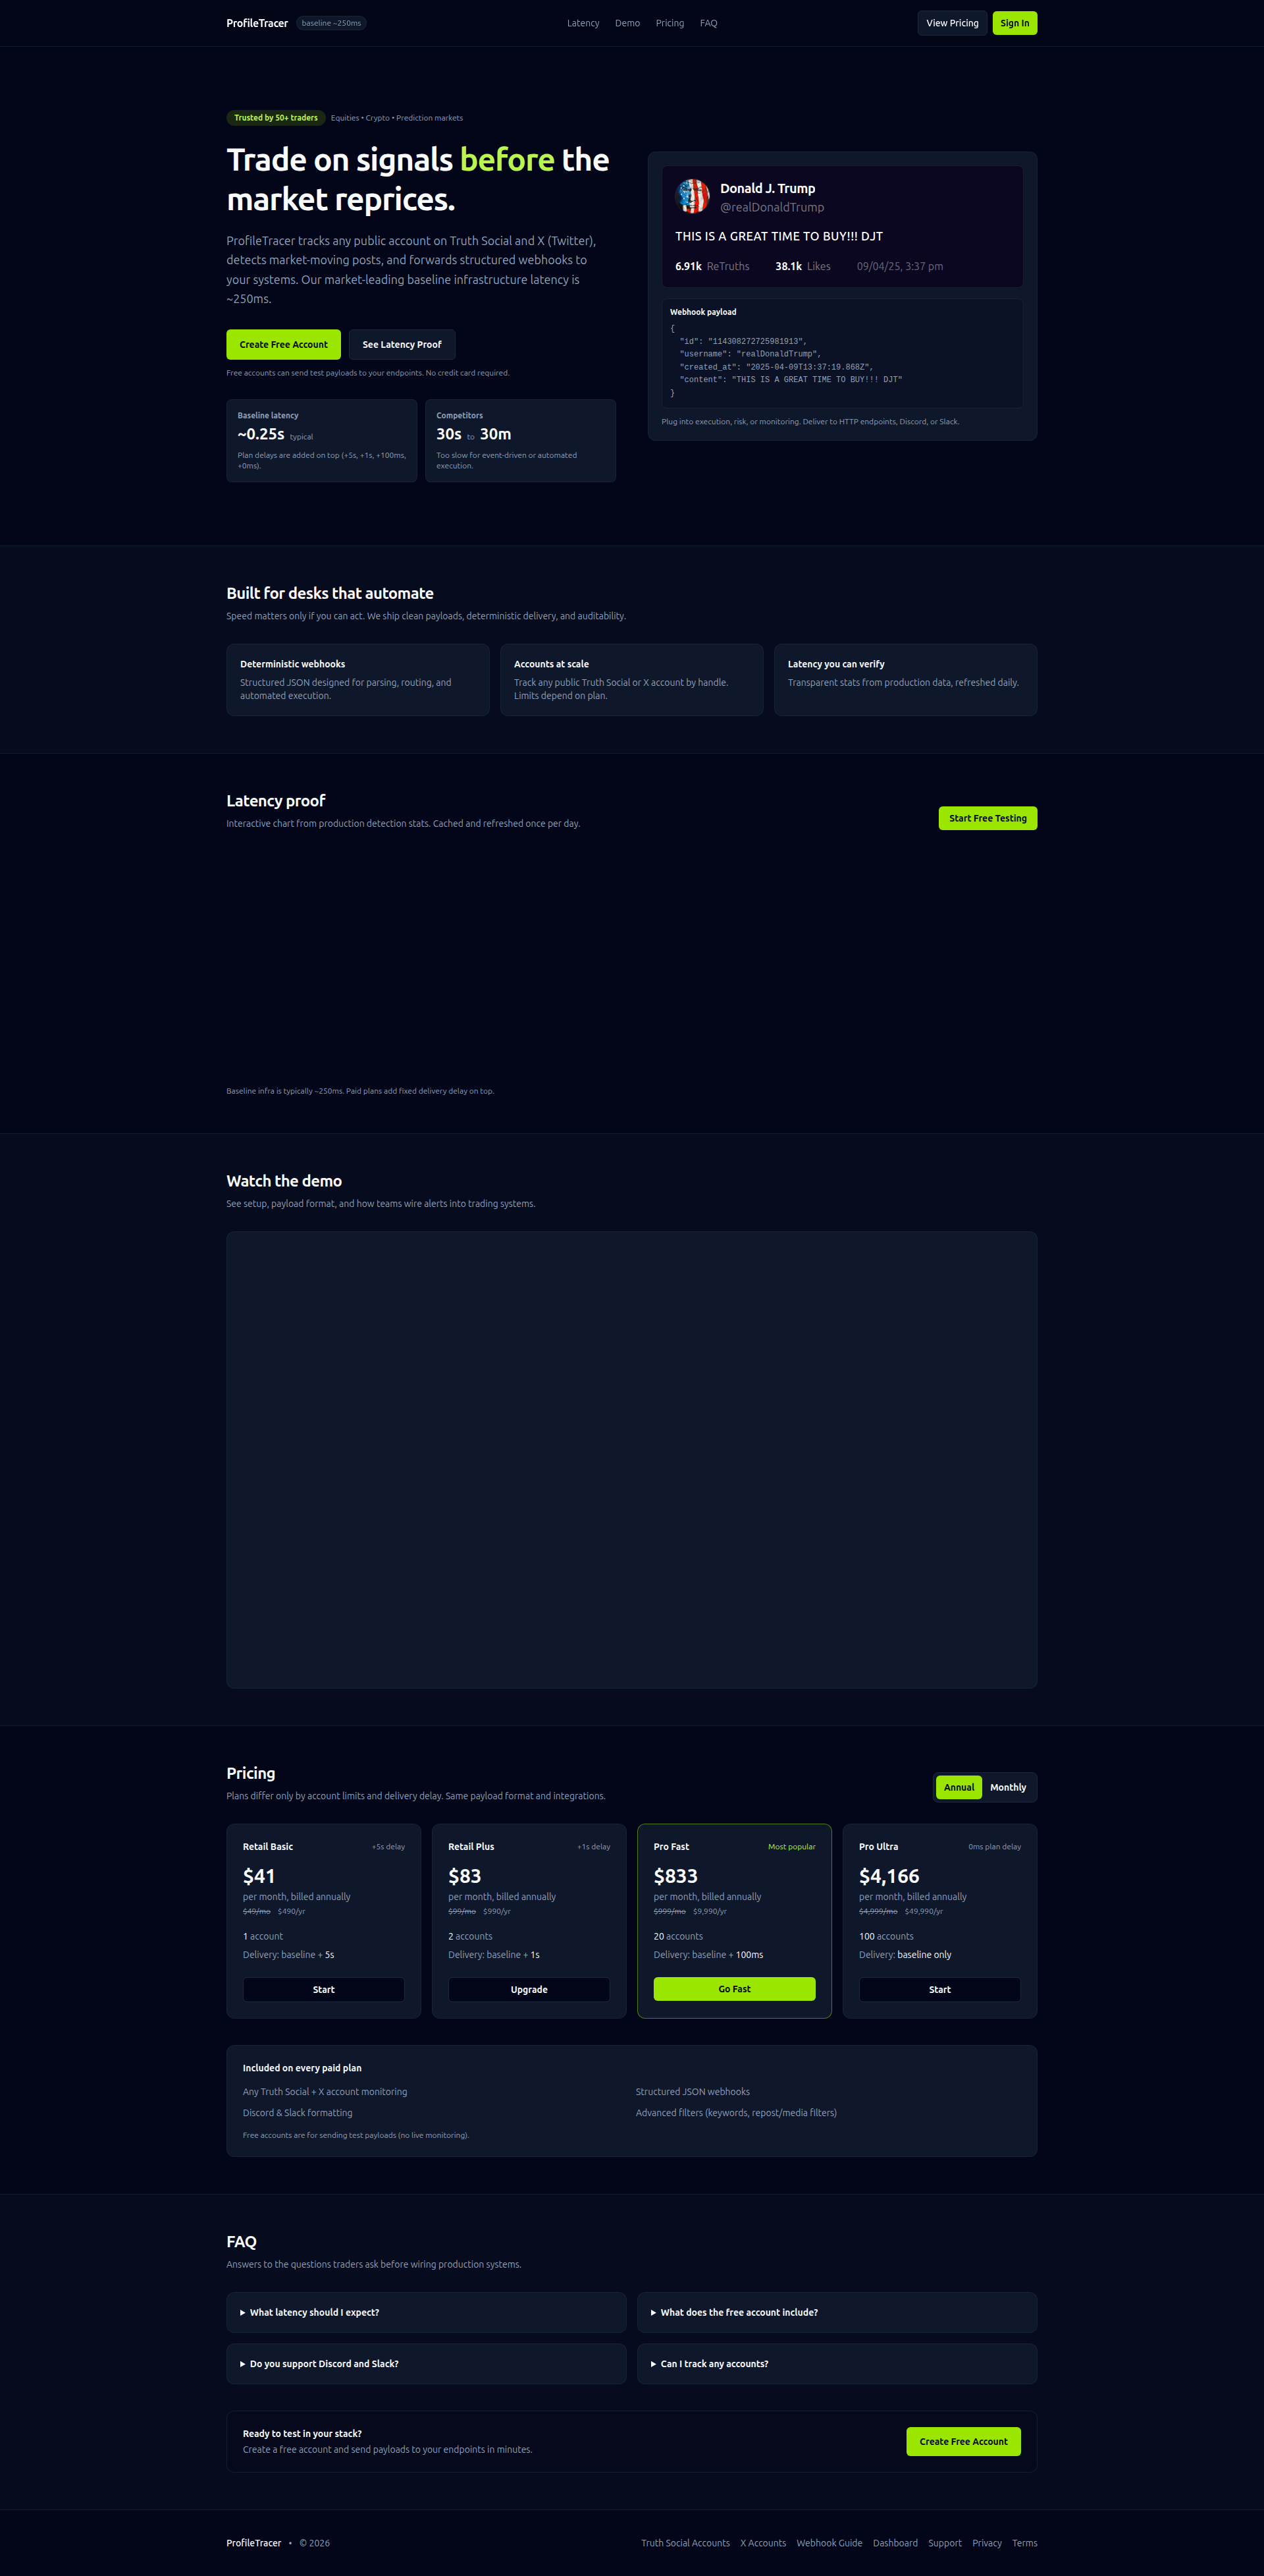Click 'Deterministic webhooks' feature card
Image resolution: width=1264 pixels, height=2576 pixels.
[x=357, y=680]
